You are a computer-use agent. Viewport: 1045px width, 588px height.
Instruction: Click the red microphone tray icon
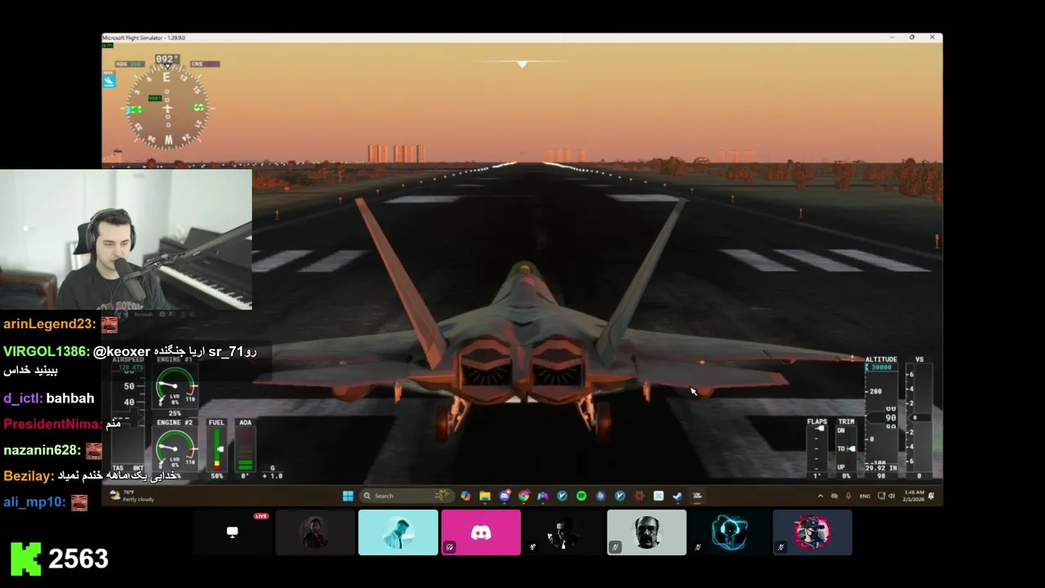(848, 496)
